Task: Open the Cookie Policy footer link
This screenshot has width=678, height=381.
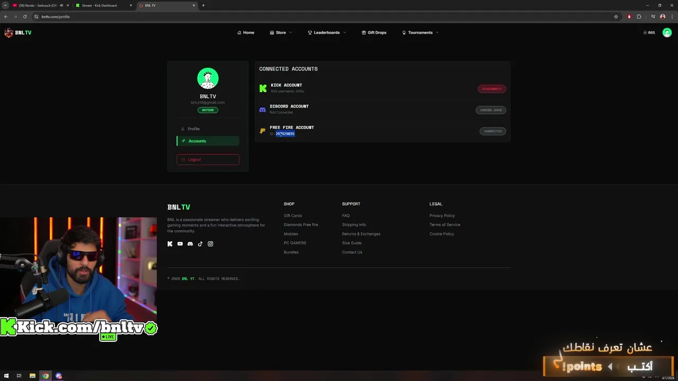Action: pyautogui.click(x=442, y=234)
